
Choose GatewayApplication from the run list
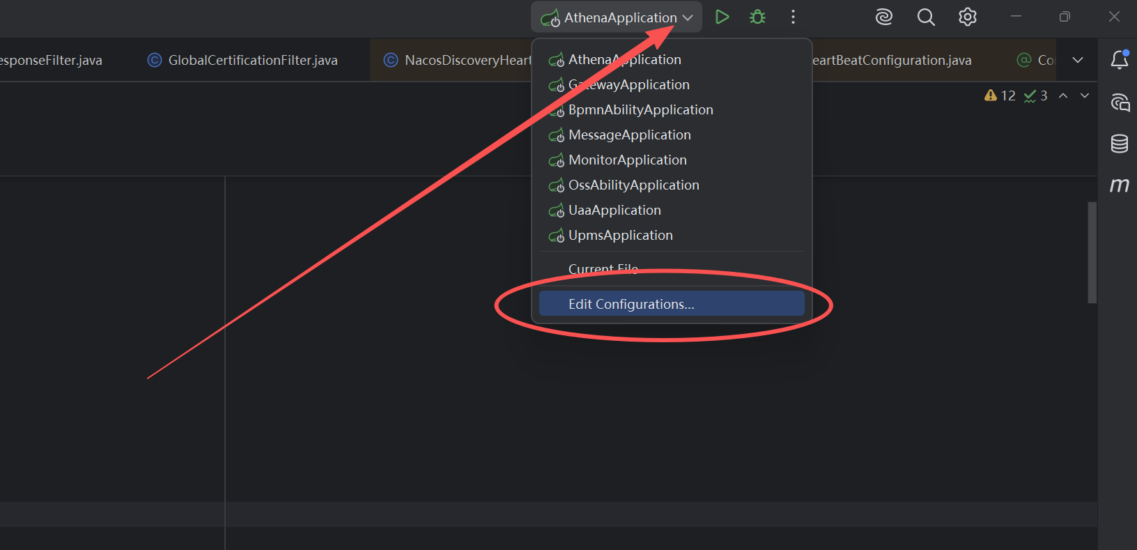[x=628, y=85]
